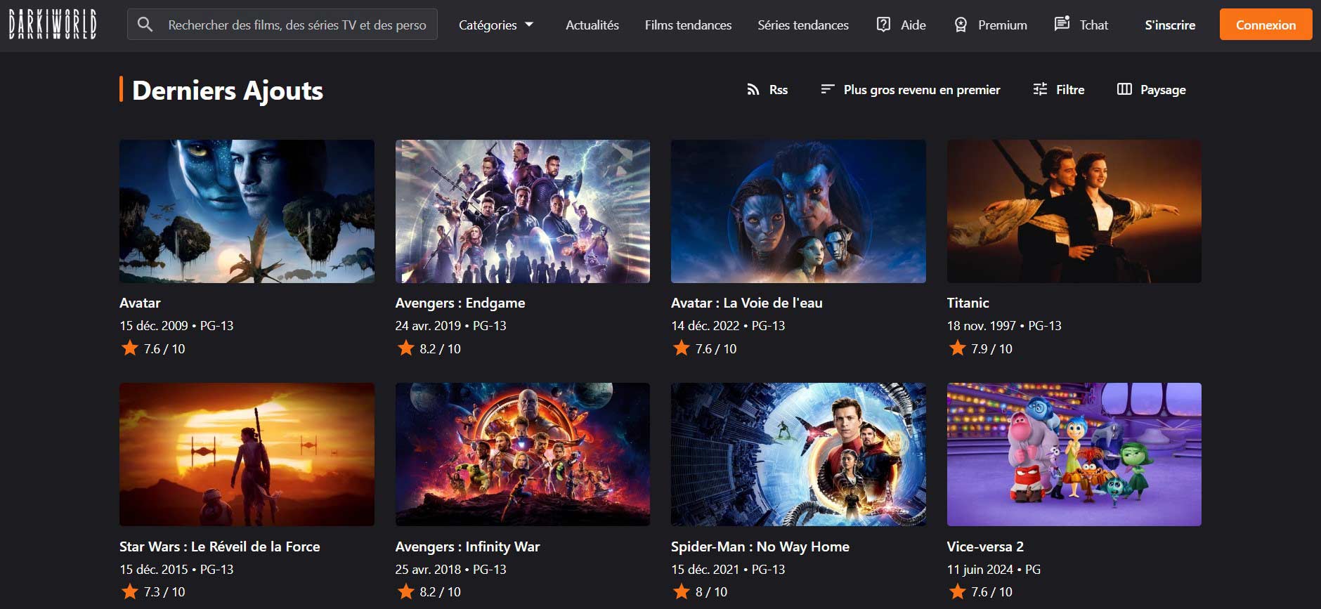Click the S'inscrire link
1321x609 pixels.
(1169, 25)
